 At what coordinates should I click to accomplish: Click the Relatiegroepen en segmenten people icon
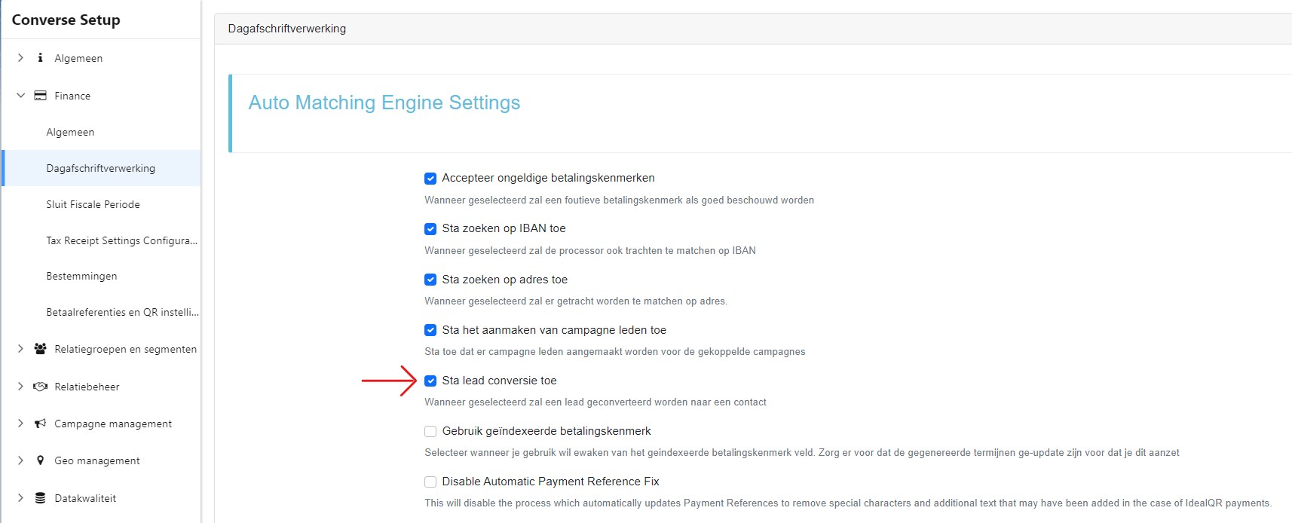(41, 349)
